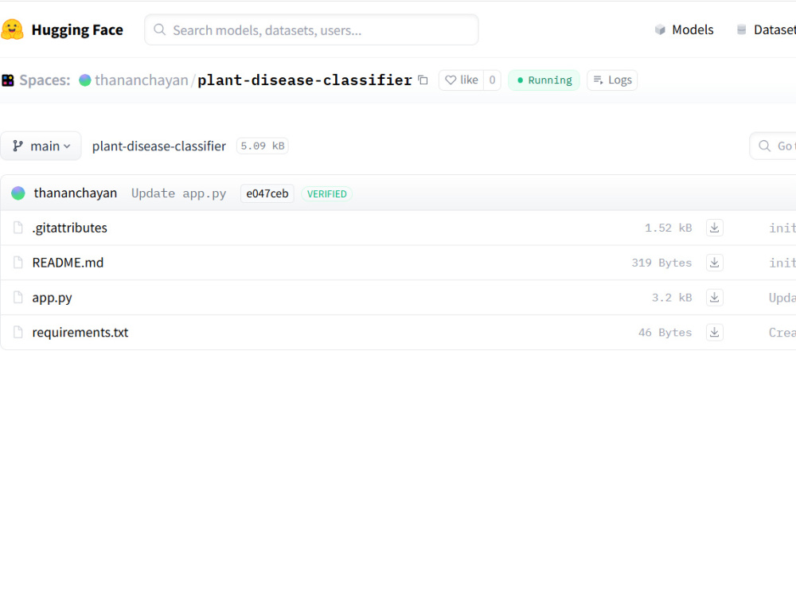Click plant-disease-classifier repo path link

(x=159, y=146)
